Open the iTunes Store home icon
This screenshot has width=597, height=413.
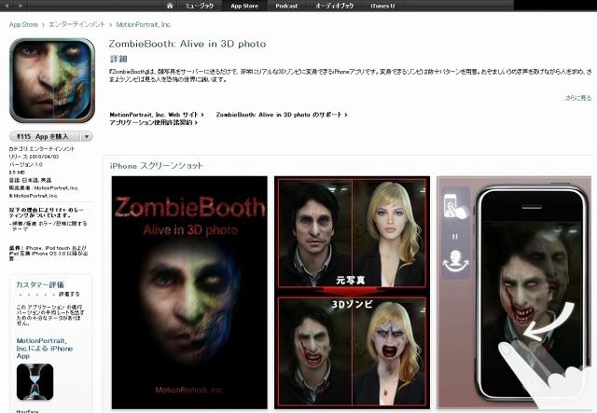(170, 6)
